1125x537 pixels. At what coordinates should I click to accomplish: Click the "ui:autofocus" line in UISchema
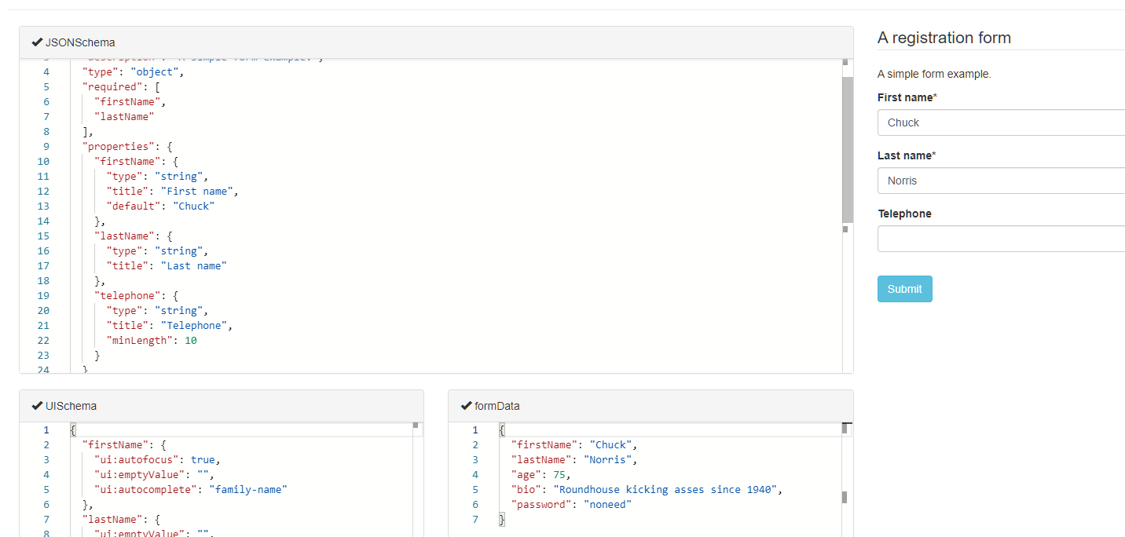pyautogui.click(x=156, y=459)
